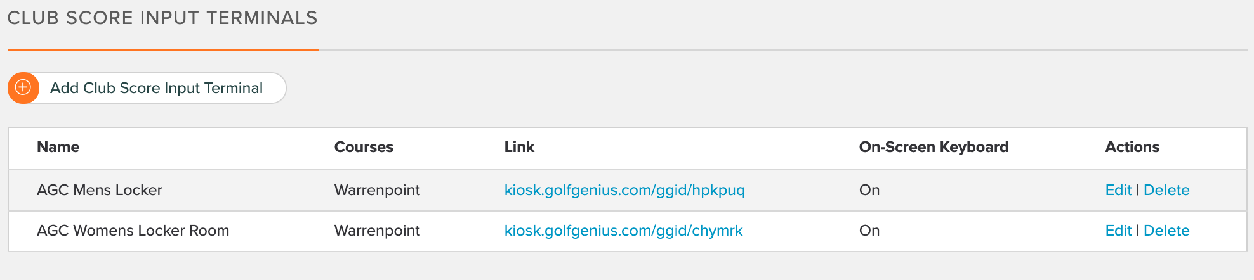Screen dimensions: 1254x280
Task: Click the Link column header
Action: (519, 147)
